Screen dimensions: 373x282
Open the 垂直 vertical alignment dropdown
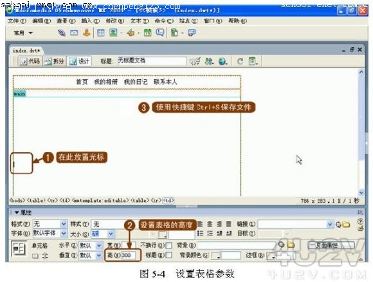point(99,256)
